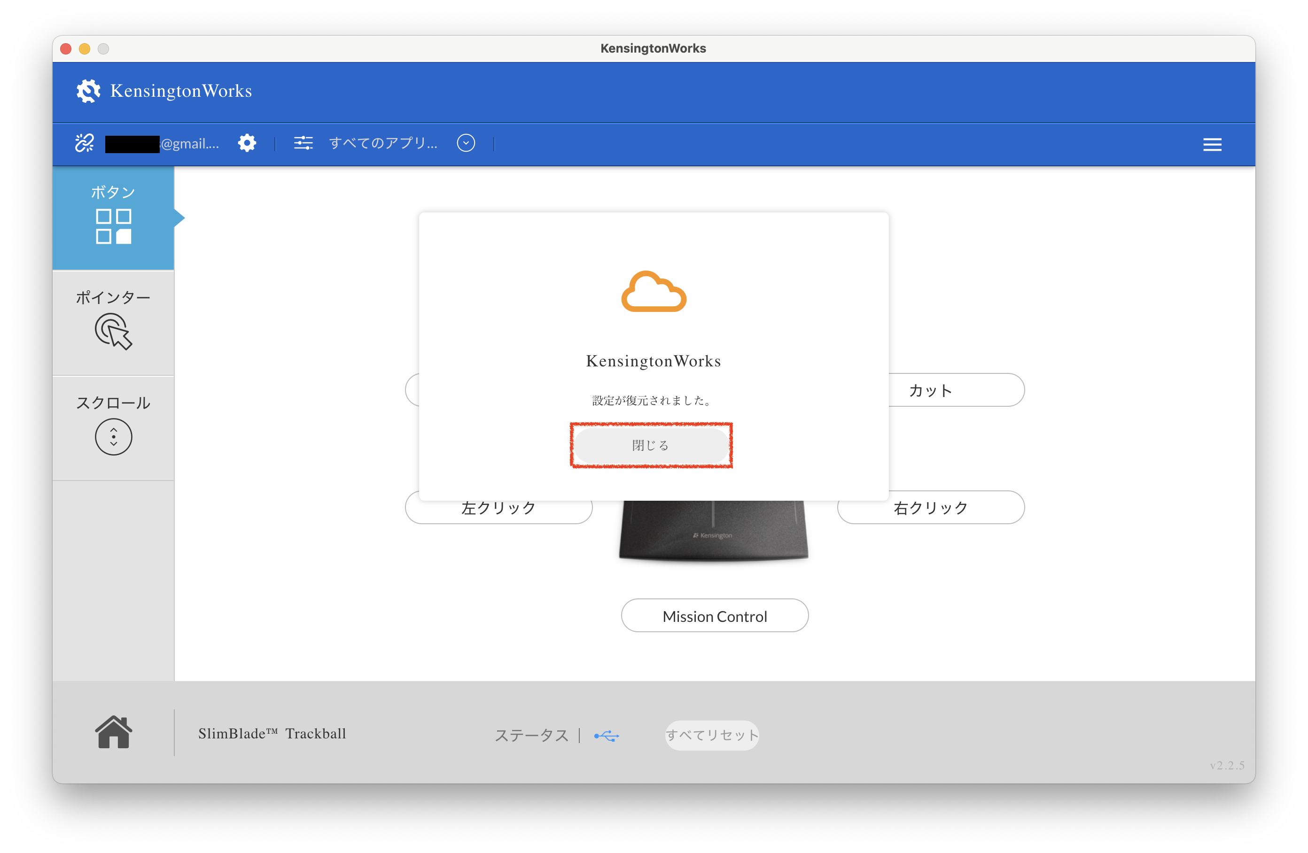This screenshot has height=853, width=1308.
Task: Click the 閉じる button in the dialog
Action: [x=651, y=445]
